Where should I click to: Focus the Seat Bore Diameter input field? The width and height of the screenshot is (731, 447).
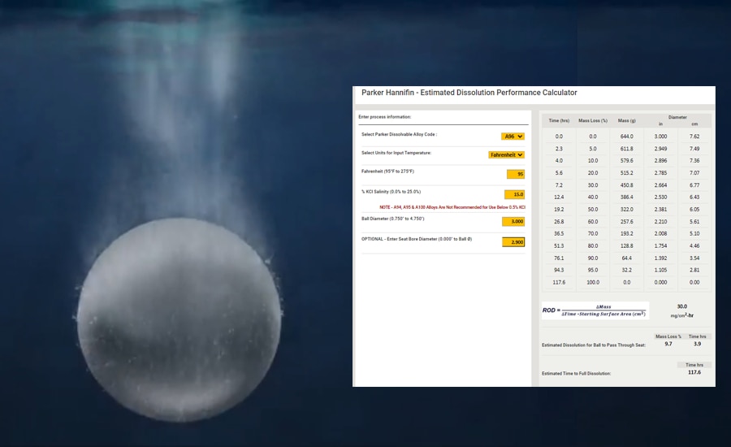click(513, 242)
